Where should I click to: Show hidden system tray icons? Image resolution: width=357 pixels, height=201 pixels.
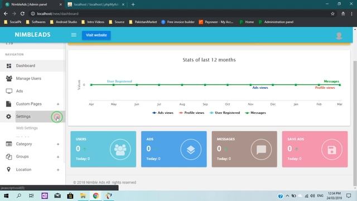click(287, 196)
